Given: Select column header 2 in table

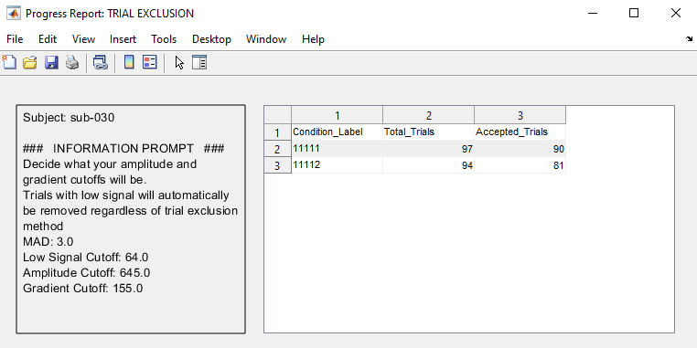Looking at the screenshot, I should point(428,115).
